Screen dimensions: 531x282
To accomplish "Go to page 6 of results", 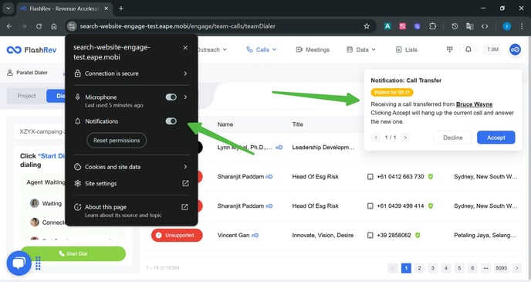I will [x=472, y=268].
